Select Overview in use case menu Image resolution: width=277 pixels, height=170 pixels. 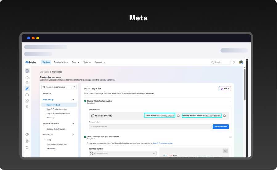point(47,93)
